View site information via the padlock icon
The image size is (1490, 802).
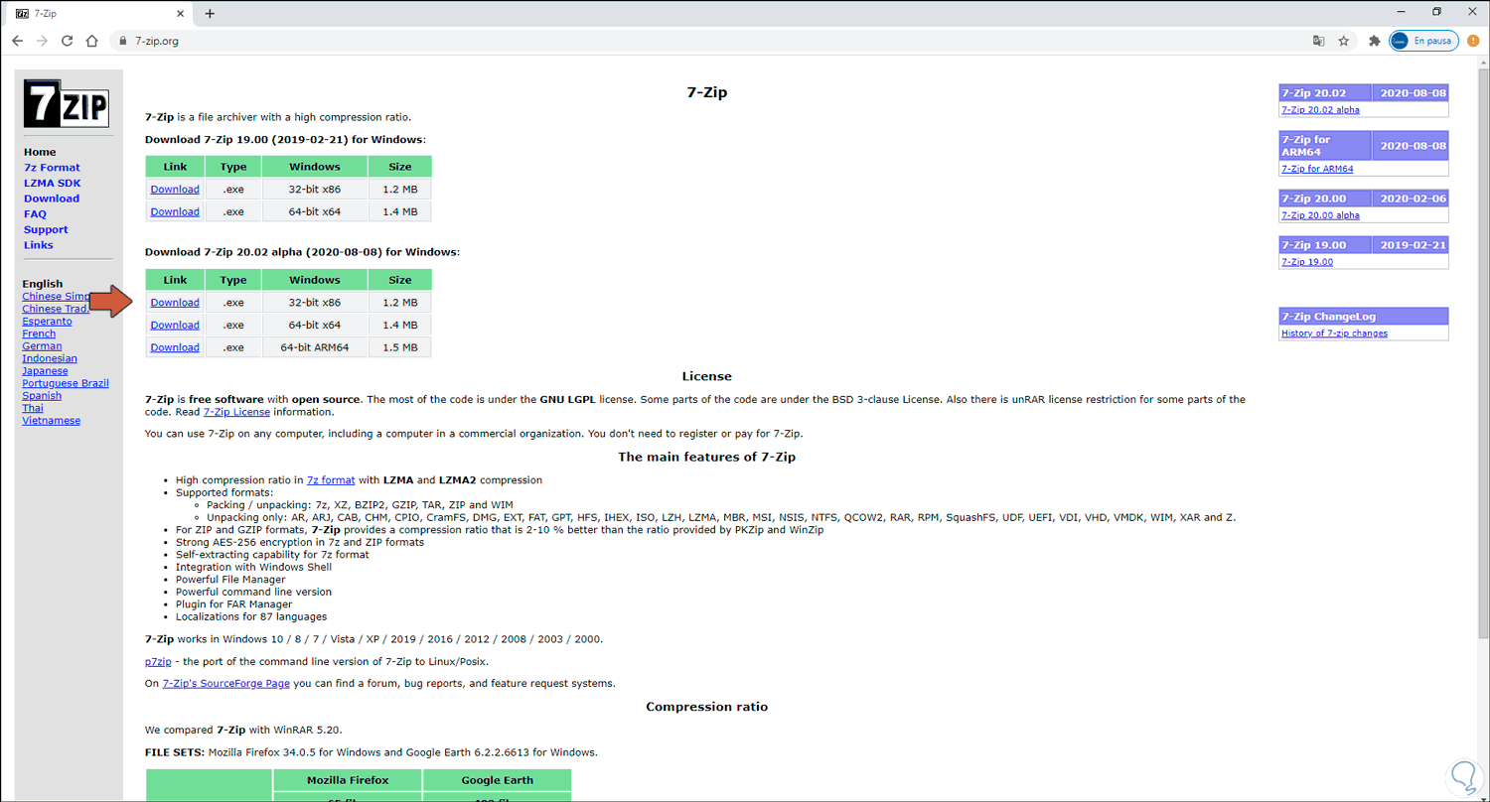click(122, 41)
